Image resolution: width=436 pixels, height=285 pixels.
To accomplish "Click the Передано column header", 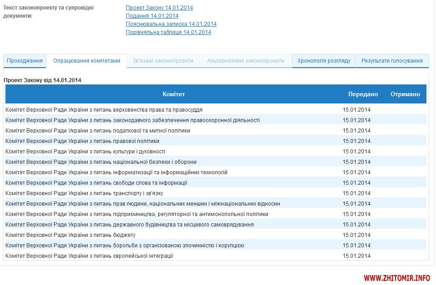I will click(x=363, y=94).
